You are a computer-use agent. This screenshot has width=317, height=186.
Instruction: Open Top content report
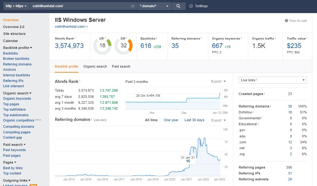click(x=12, y=173)
